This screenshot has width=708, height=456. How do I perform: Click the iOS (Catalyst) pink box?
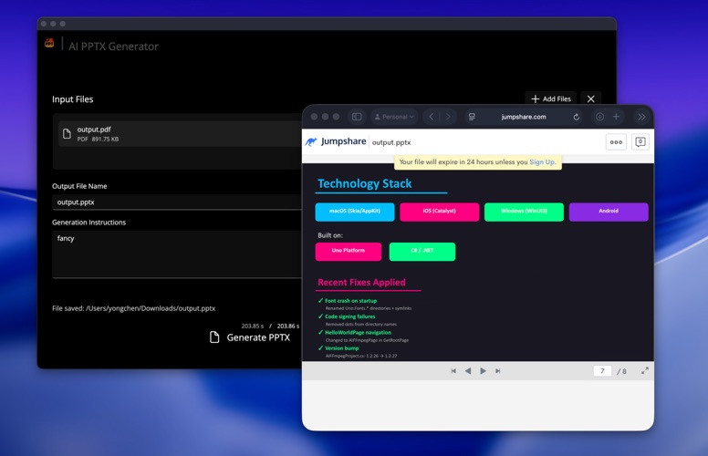point(440,212)
